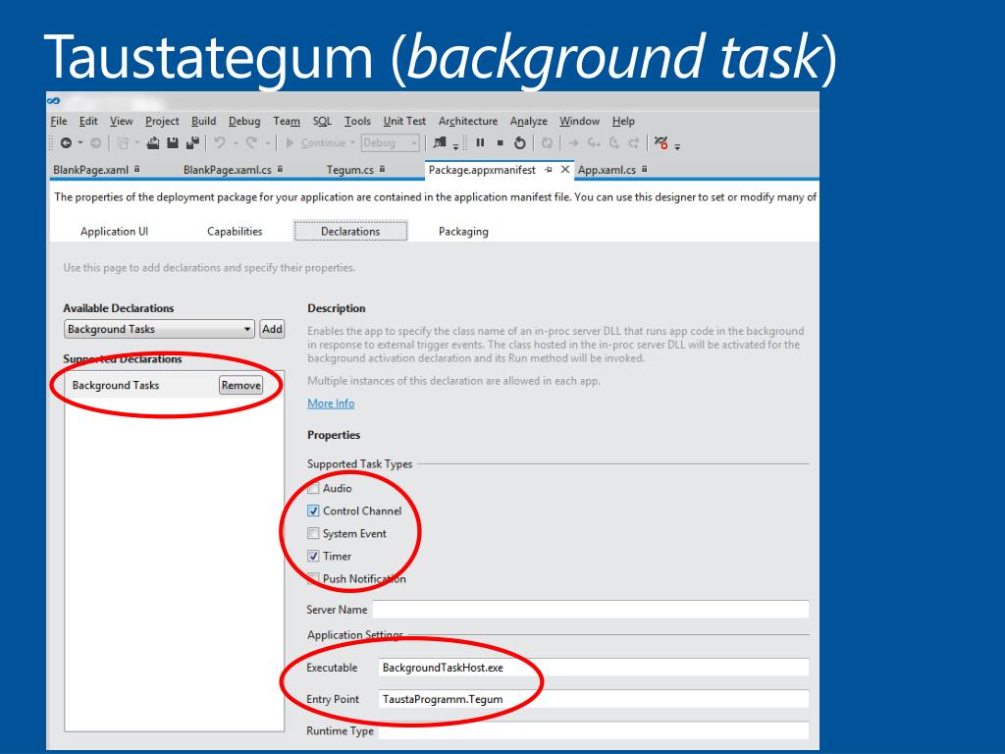Open the Unit Test menu
This screenshot has width=1005, height=754.
(x=404, y=121)
